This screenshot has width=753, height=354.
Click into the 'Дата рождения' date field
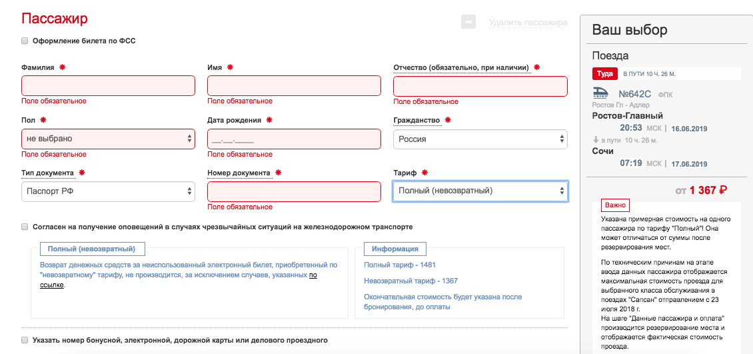click(x=294, y=139)
